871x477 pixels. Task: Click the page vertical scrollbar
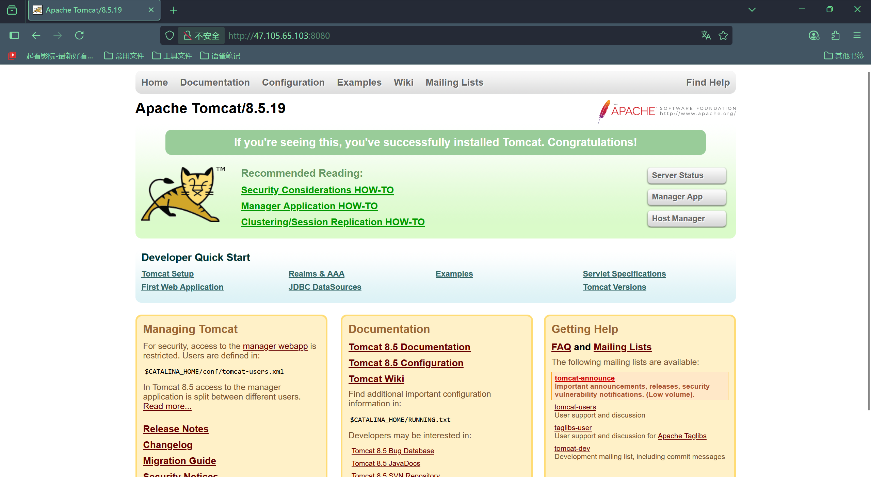(x=868, y=241)
